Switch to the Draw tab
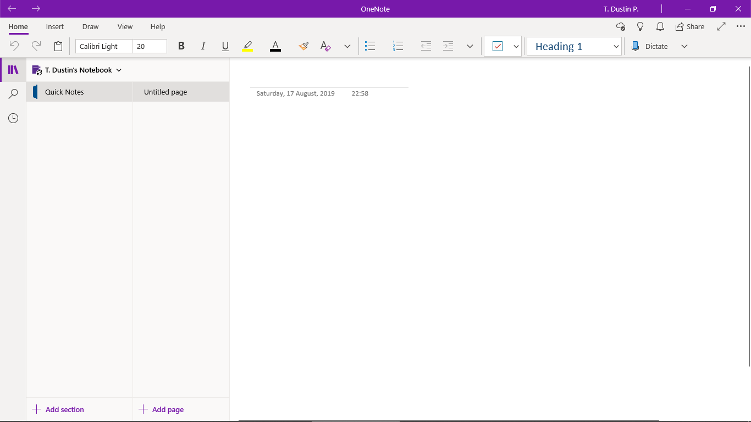Image resolution: width=751 pixels, height=422 pixels. click(x=90, y=26)
